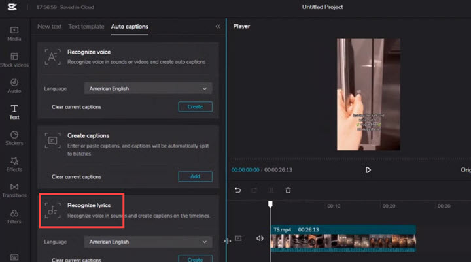The width and height of the screenshot is (471, 262).
Task: Collapse the text panel with double chevron
Action: (218, 27)
